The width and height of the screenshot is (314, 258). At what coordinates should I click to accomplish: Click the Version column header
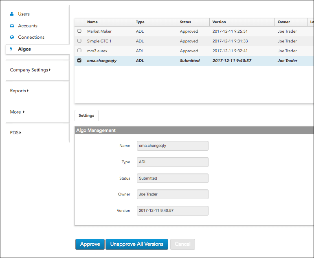tap(242, 22)
